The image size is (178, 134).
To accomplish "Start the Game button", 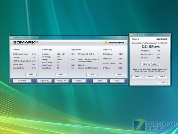I will [117, 81].
